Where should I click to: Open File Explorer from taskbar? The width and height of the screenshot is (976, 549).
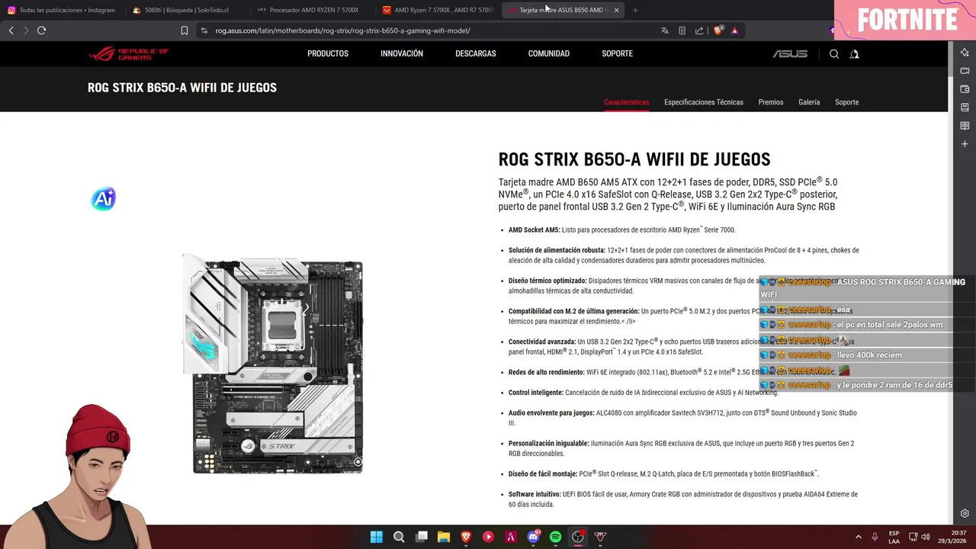tap(444, 537)
